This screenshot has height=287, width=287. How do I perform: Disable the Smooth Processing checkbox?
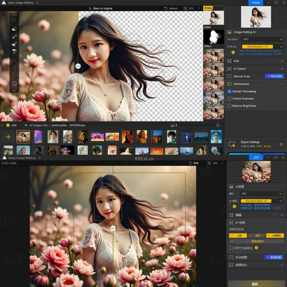(x=229, y=91)
